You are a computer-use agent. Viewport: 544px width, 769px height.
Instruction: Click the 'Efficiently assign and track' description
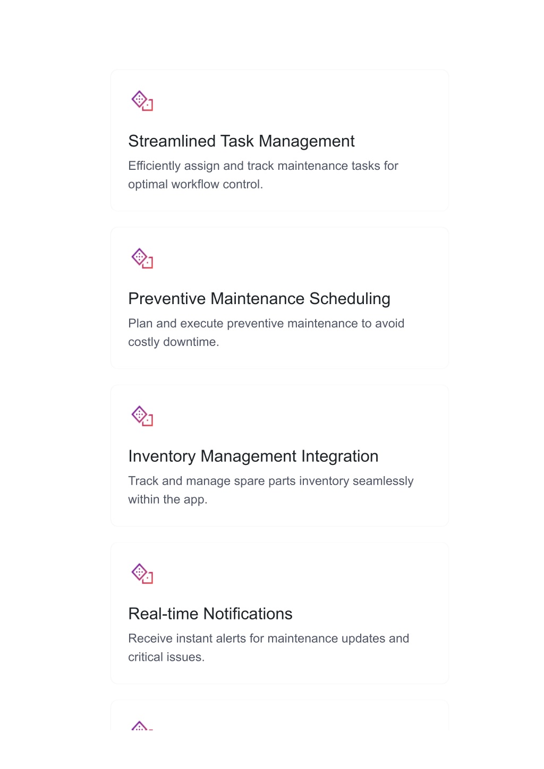click(x=263, y=175)
